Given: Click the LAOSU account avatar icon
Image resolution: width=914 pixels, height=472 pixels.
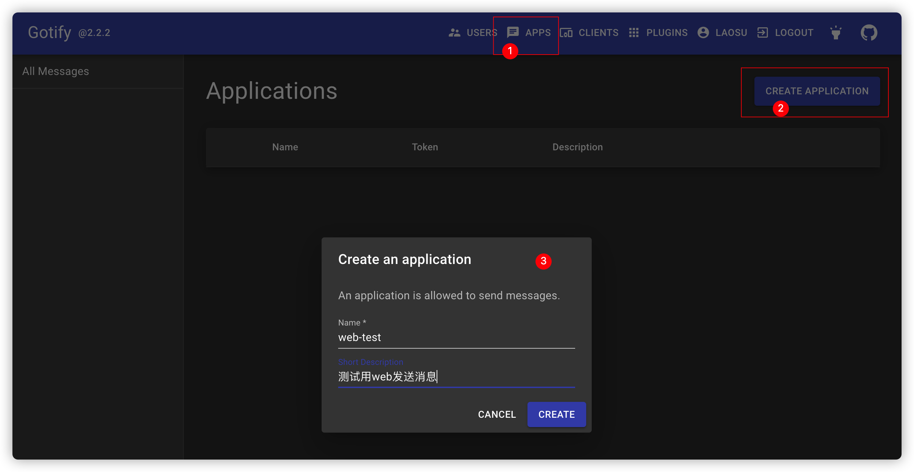Looking at the screenshot, I should pyautogui.click(x=703, y=32).
